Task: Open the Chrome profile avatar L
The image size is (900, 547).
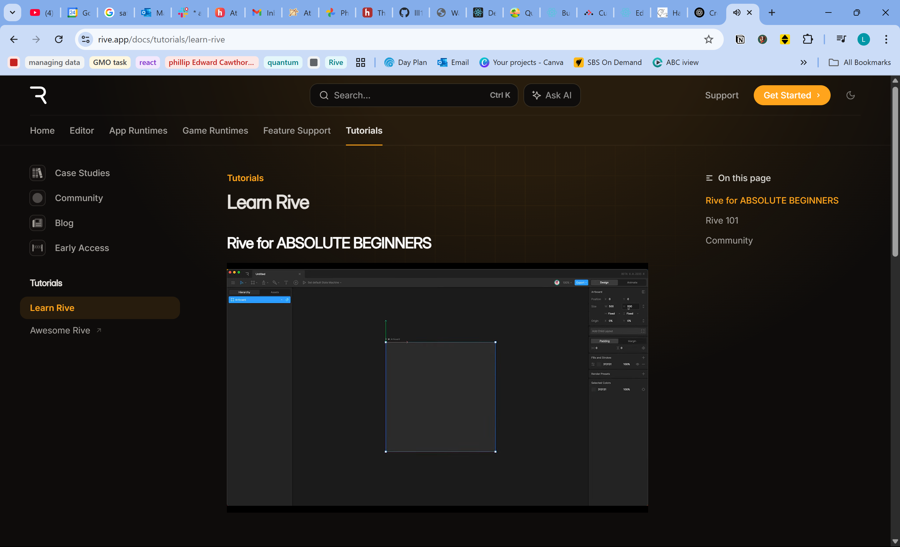Action: click(863, 39)
